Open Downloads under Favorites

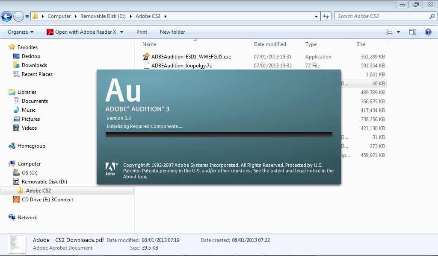[34, 65]
